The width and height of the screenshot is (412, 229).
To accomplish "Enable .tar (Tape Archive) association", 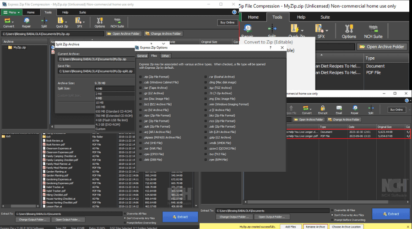I will click(x=141, y=88).
